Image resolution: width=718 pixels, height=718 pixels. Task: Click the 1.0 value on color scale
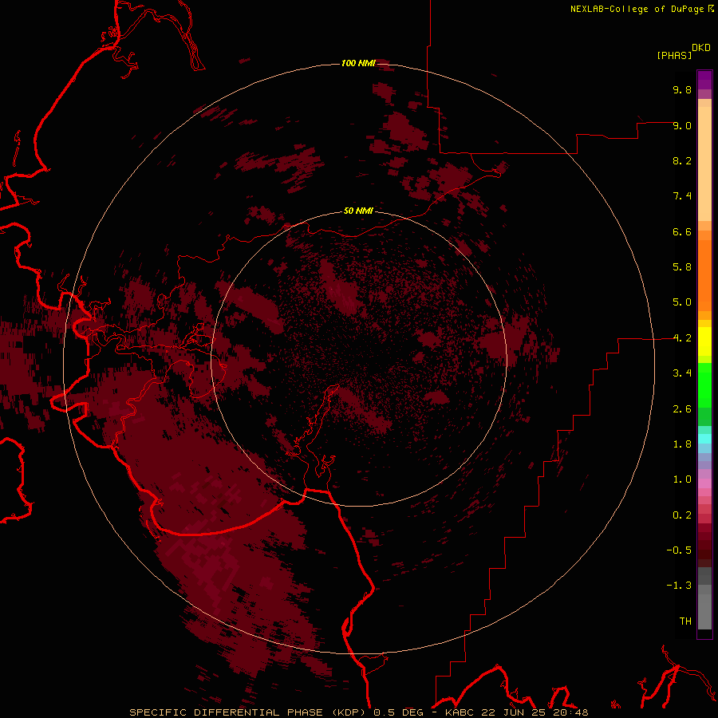tap(682, 479)
